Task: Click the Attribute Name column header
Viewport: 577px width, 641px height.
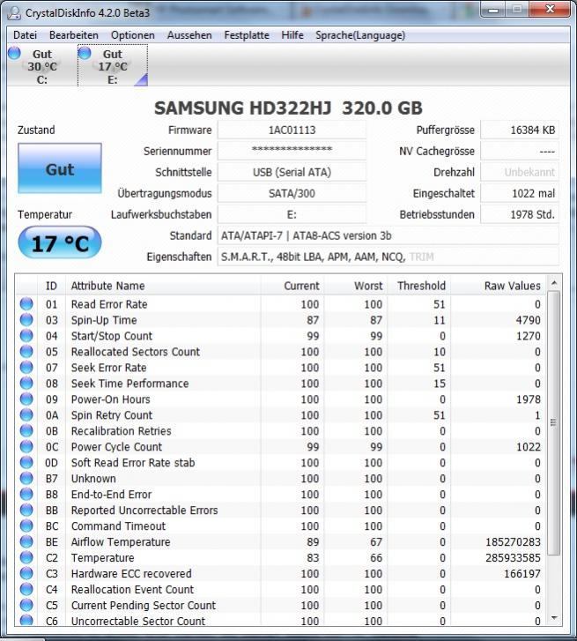Action: coord(163,286)
